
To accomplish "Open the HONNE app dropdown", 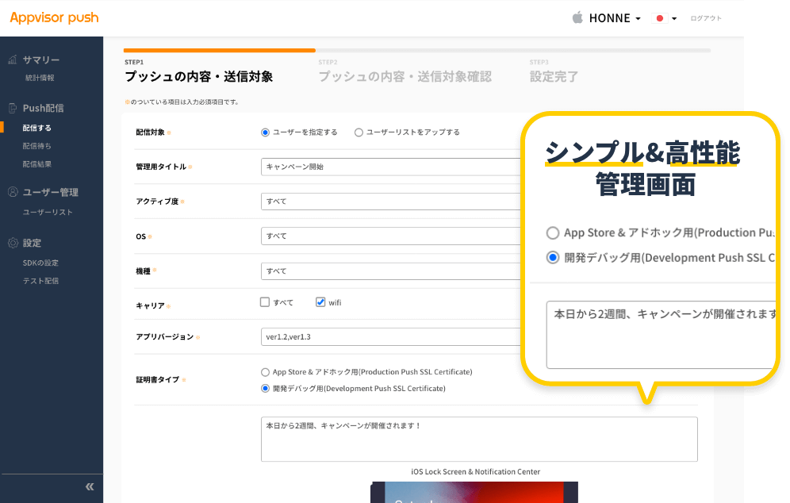I will 615,18.
